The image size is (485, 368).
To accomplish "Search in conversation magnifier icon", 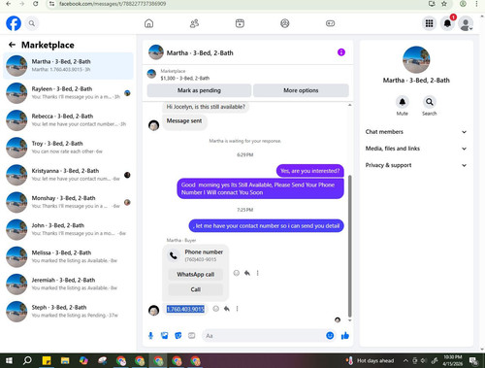I will point(429,102).
